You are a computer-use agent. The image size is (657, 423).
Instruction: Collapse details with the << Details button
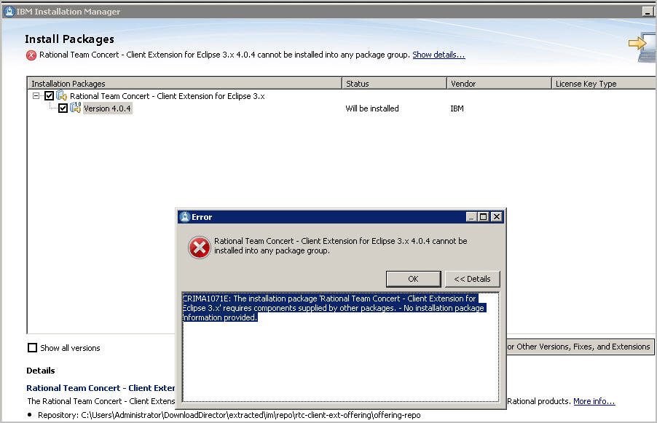pyautogui.click(x=472, y=279)
